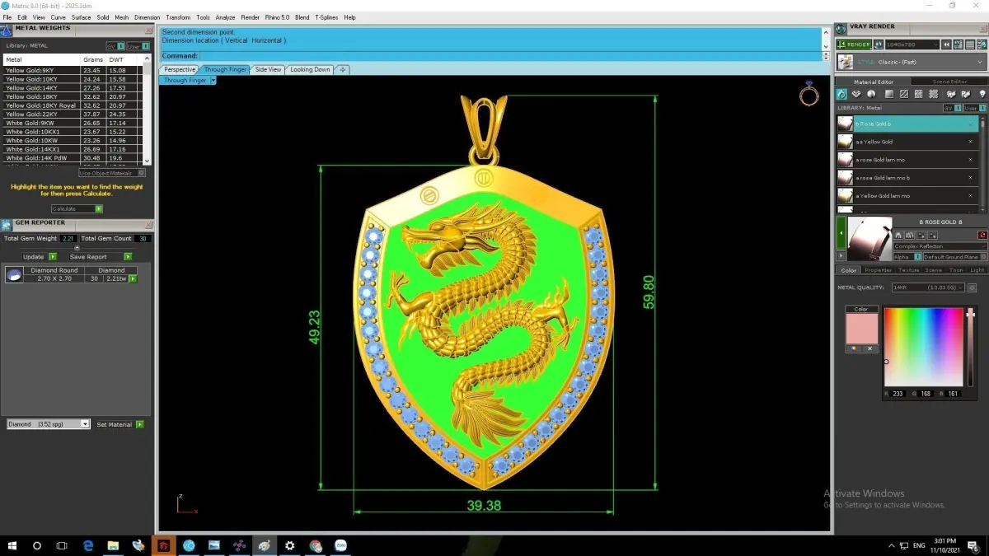989x556 pixels.
Task: Switch to the Perspective viewport tab
Action: coord(180,69)
